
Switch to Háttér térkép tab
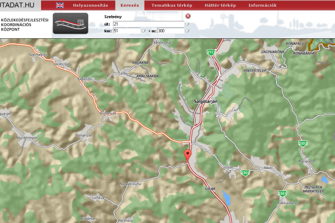pyautogui.click(x=220, y=5)
